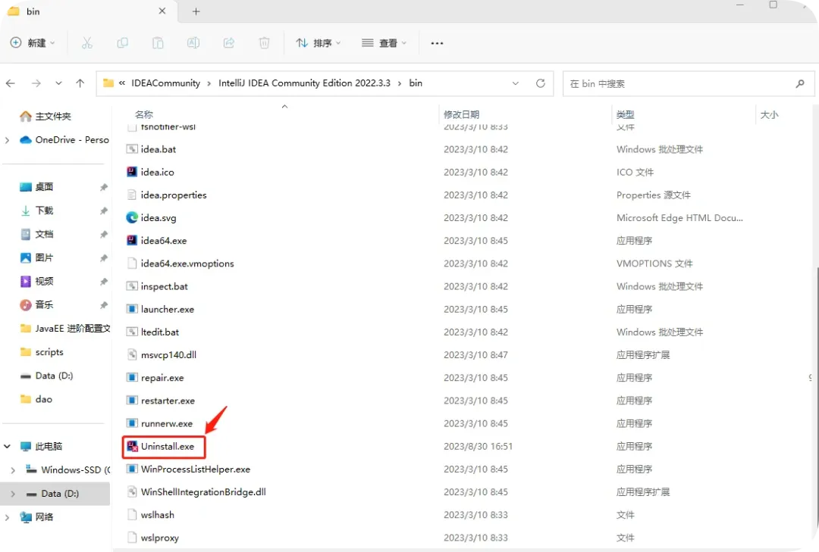The width and height of the screenshot is (819, 552).
Task: Expand the sidebar Data (D:) selected node
Action: click(13, 494)
